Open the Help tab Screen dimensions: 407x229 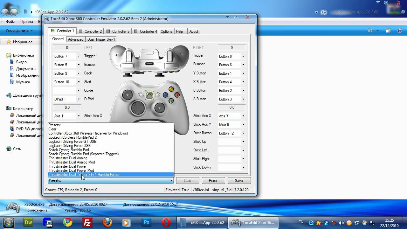pos(180,31)
